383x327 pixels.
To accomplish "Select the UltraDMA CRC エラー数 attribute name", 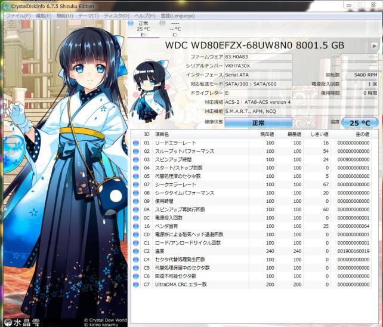I will click(x=181, y=285).
